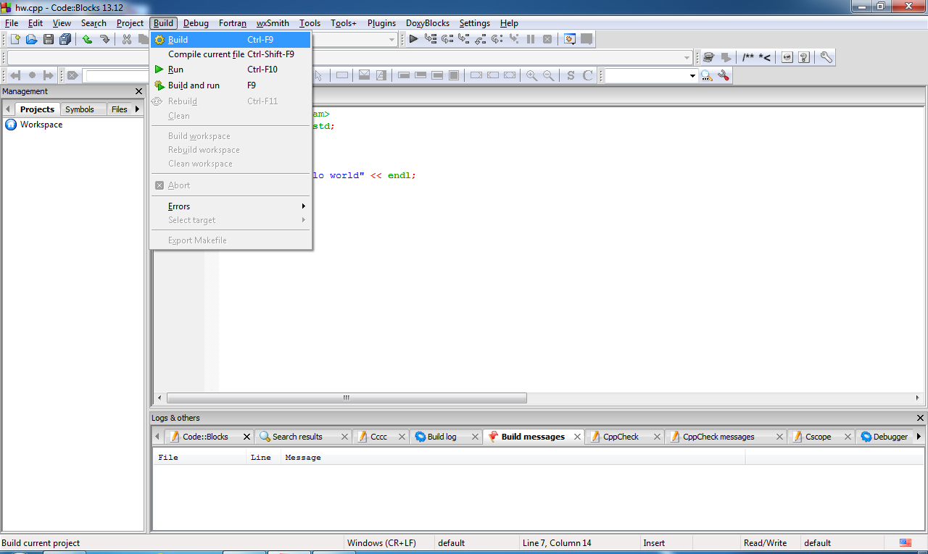Click the Jump forward arrow icon
Image resolution: width=928 pixels, height=554 pixels.
[x=49, y=75]
